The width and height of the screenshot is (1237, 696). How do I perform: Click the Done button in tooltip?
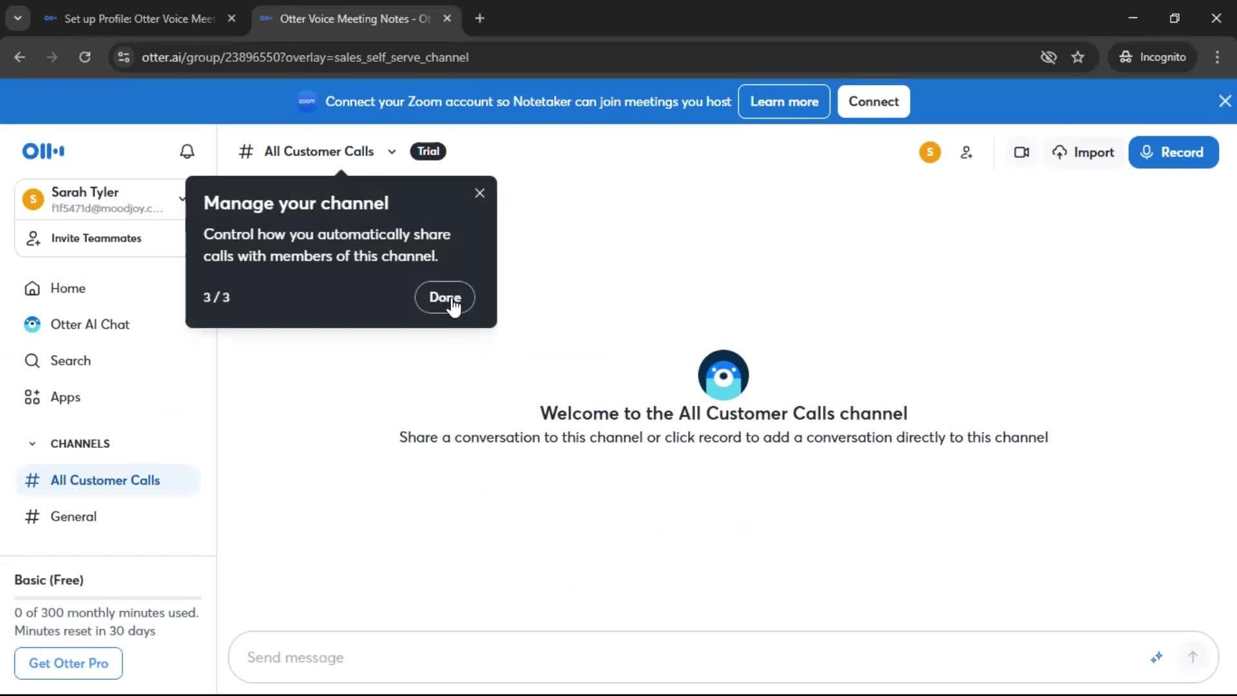tap(445, 297)
